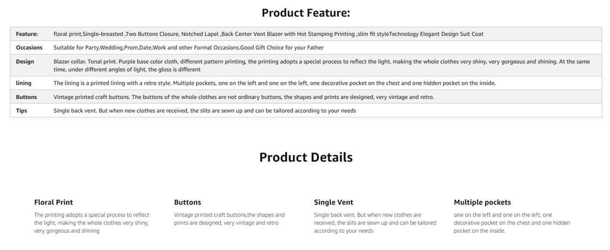Click the paragraph below "Floral Print" heading
Screen dimensions: 610x250
coord(92,222)
